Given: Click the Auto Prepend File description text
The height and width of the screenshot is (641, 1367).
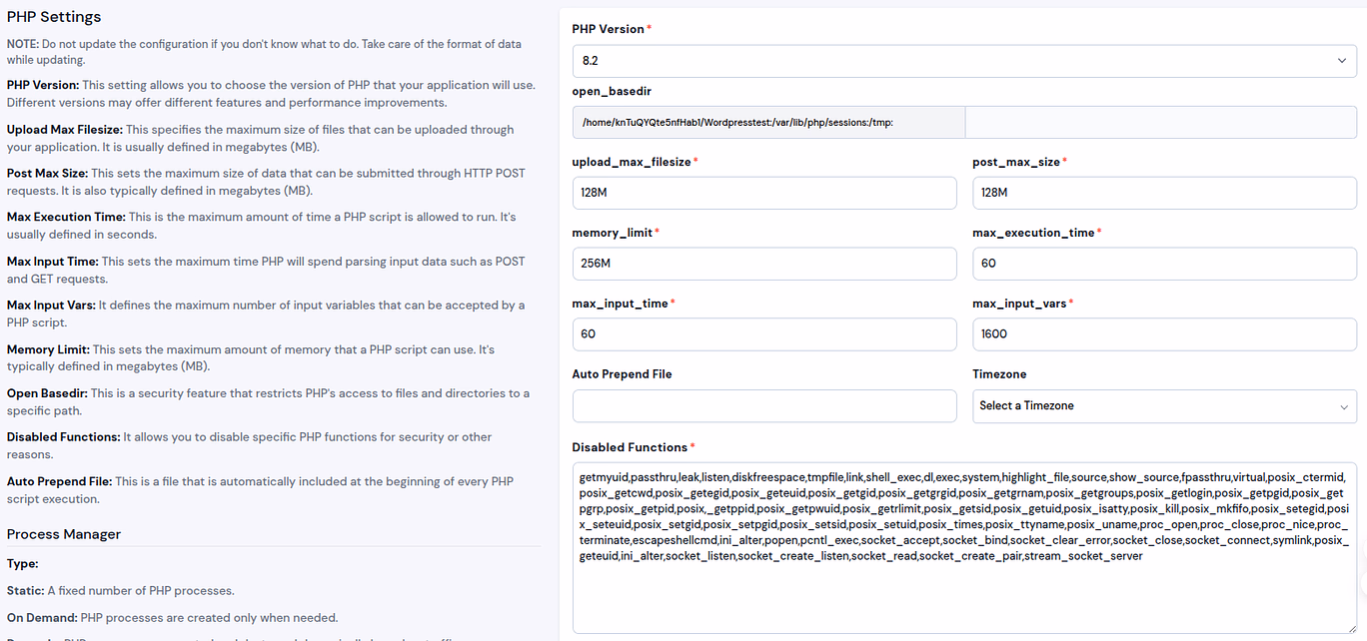Looking at the screenshot, I should (261, 490).
